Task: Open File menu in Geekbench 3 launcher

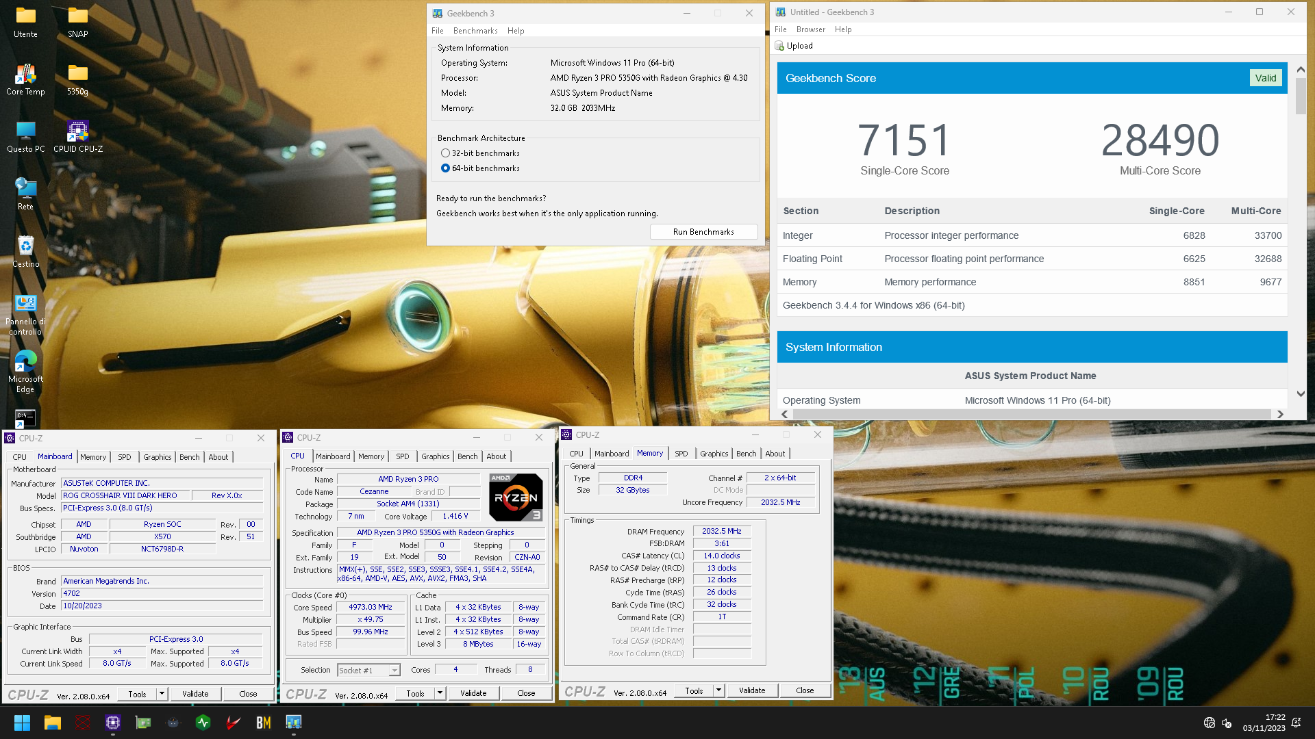Action: (x=438, y=31)
